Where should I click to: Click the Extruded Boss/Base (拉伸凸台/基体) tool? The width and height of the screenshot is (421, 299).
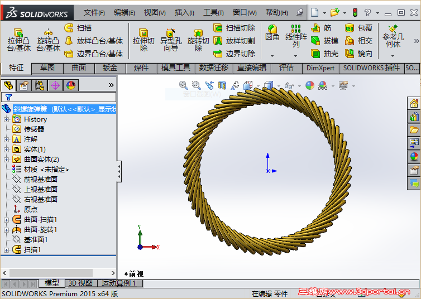coord(18,40)
